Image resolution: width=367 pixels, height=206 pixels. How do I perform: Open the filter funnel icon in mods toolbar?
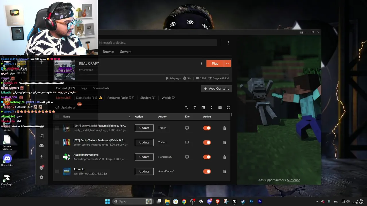pos(195,108)
